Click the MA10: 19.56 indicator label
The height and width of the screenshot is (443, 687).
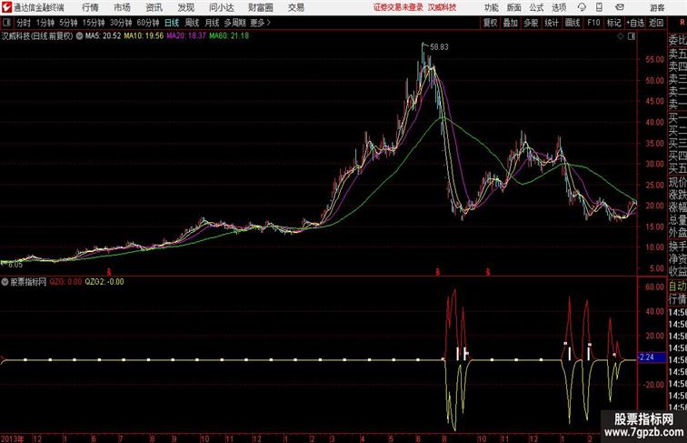pyautogui.click(x=144, y=36)
